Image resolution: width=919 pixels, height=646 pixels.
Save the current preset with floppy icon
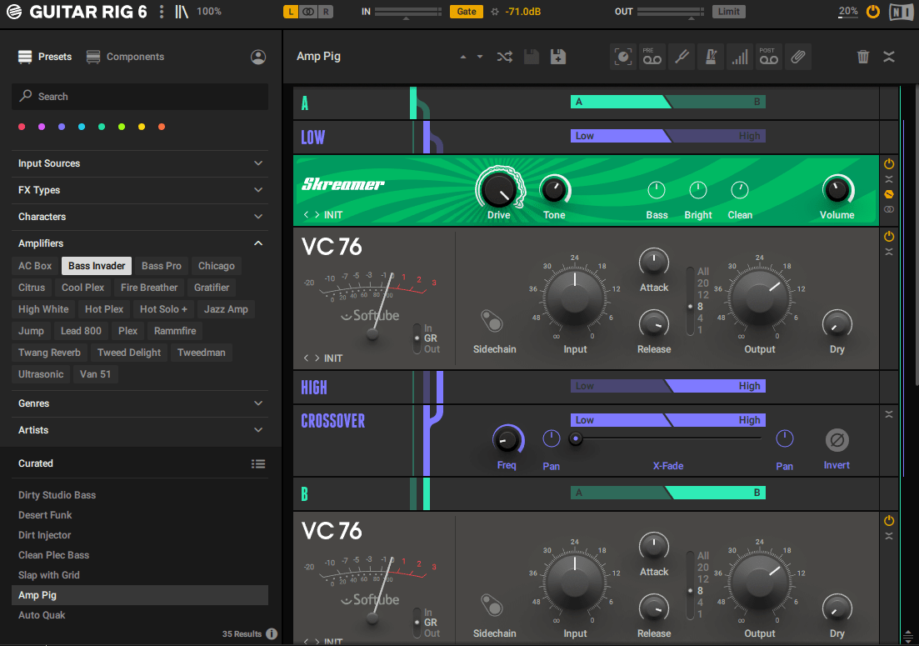point(532,57)
